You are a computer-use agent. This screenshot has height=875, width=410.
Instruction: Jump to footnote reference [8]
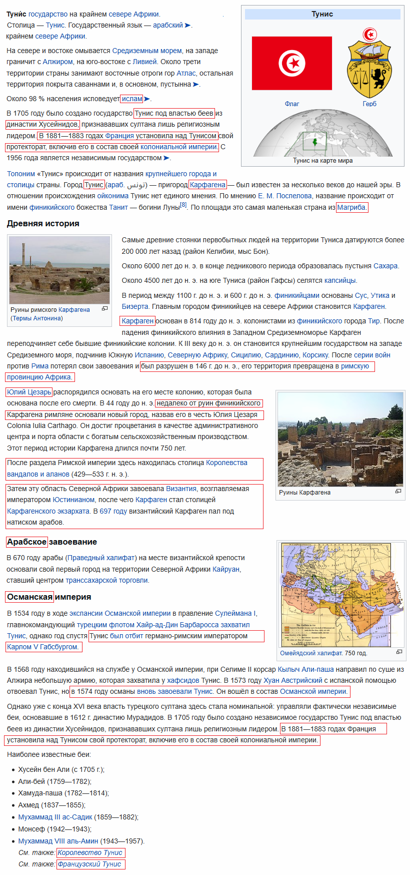pyautogui.click(x=183, y=205)
